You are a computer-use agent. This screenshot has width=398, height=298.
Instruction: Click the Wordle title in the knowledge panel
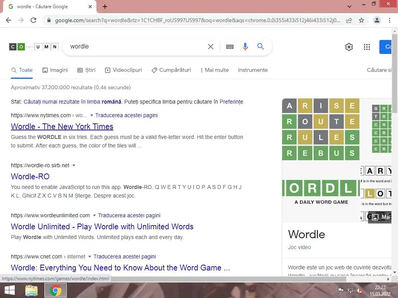tap(306, 234)
